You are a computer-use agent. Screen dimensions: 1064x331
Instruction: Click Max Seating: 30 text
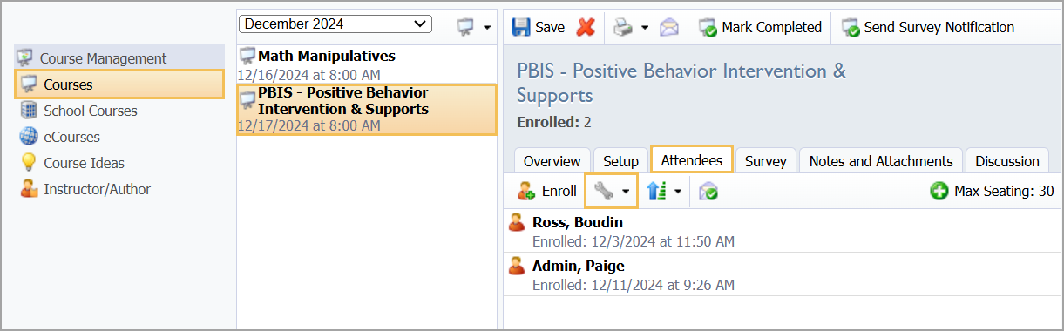pyautogui.click(x=1004, y=191)
